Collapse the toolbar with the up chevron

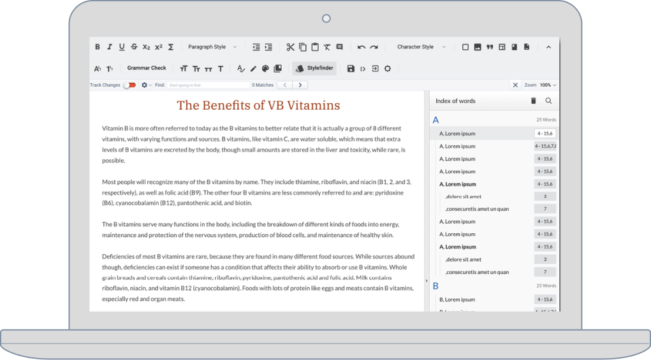click(x=548, y=47)
